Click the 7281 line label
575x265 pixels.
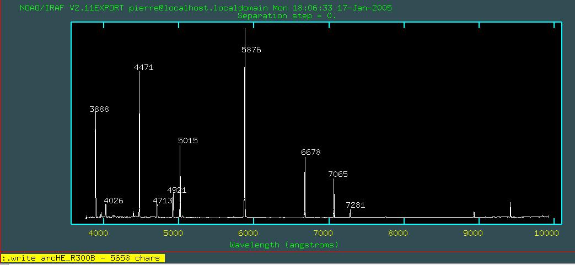click(x=356, y=205)
